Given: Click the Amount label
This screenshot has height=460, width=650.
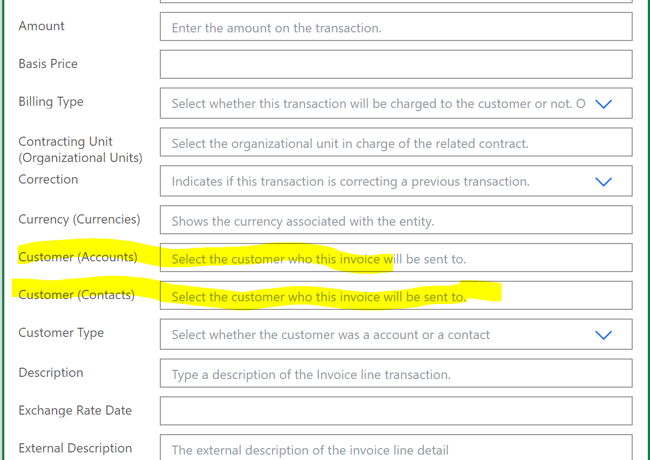Looking at the screenshot, I should [42, 25].
